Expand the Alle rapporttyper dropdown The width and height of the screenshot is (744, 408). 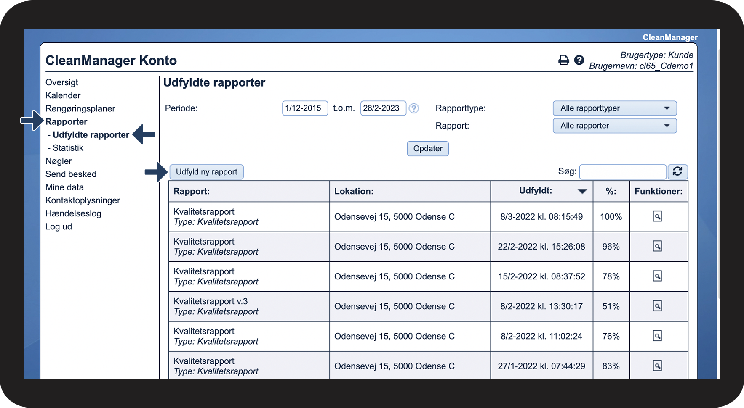614,108
